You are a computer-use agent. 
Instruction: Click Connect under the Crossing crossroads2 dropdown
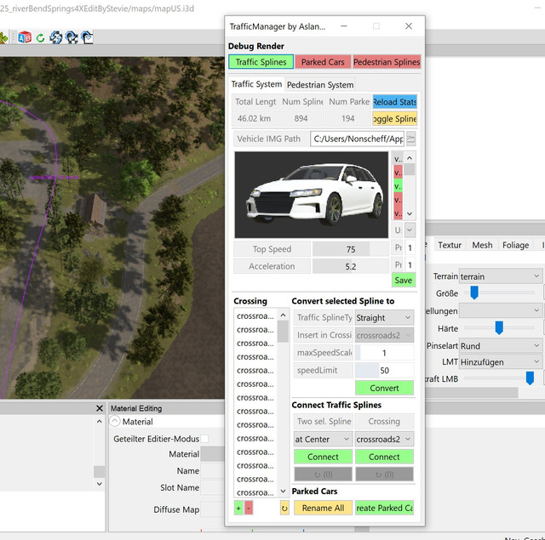[x=384, y=457]
